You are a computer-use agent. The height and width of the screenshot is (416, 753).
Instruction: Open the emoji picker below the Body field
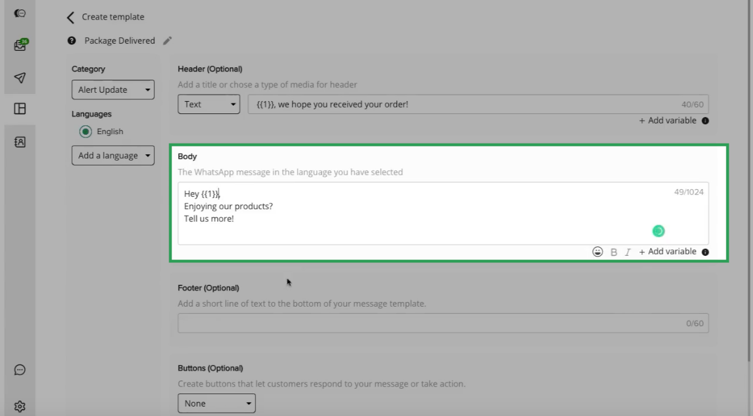point(597,251)
